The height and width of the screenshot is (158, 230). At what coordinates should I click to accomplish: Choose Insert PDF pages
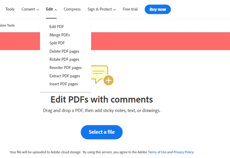63,84
